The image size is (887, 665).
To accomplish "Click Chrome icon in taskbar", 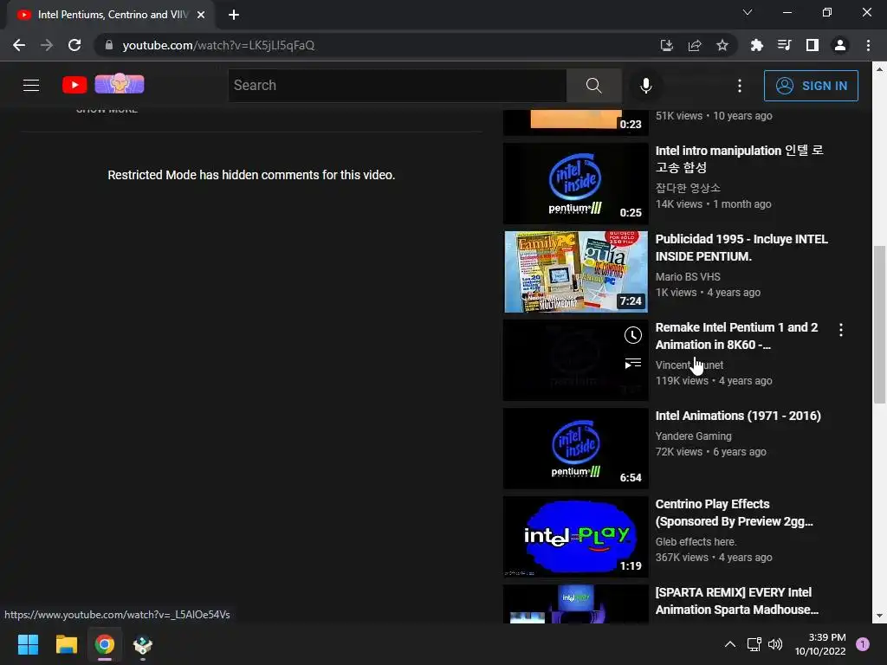I will 105,644.
